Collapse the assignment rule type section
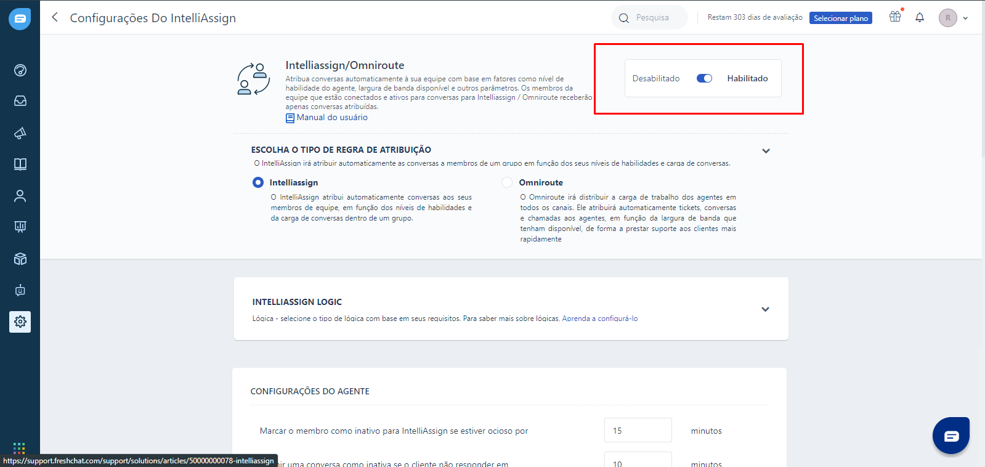 (766, 151)
